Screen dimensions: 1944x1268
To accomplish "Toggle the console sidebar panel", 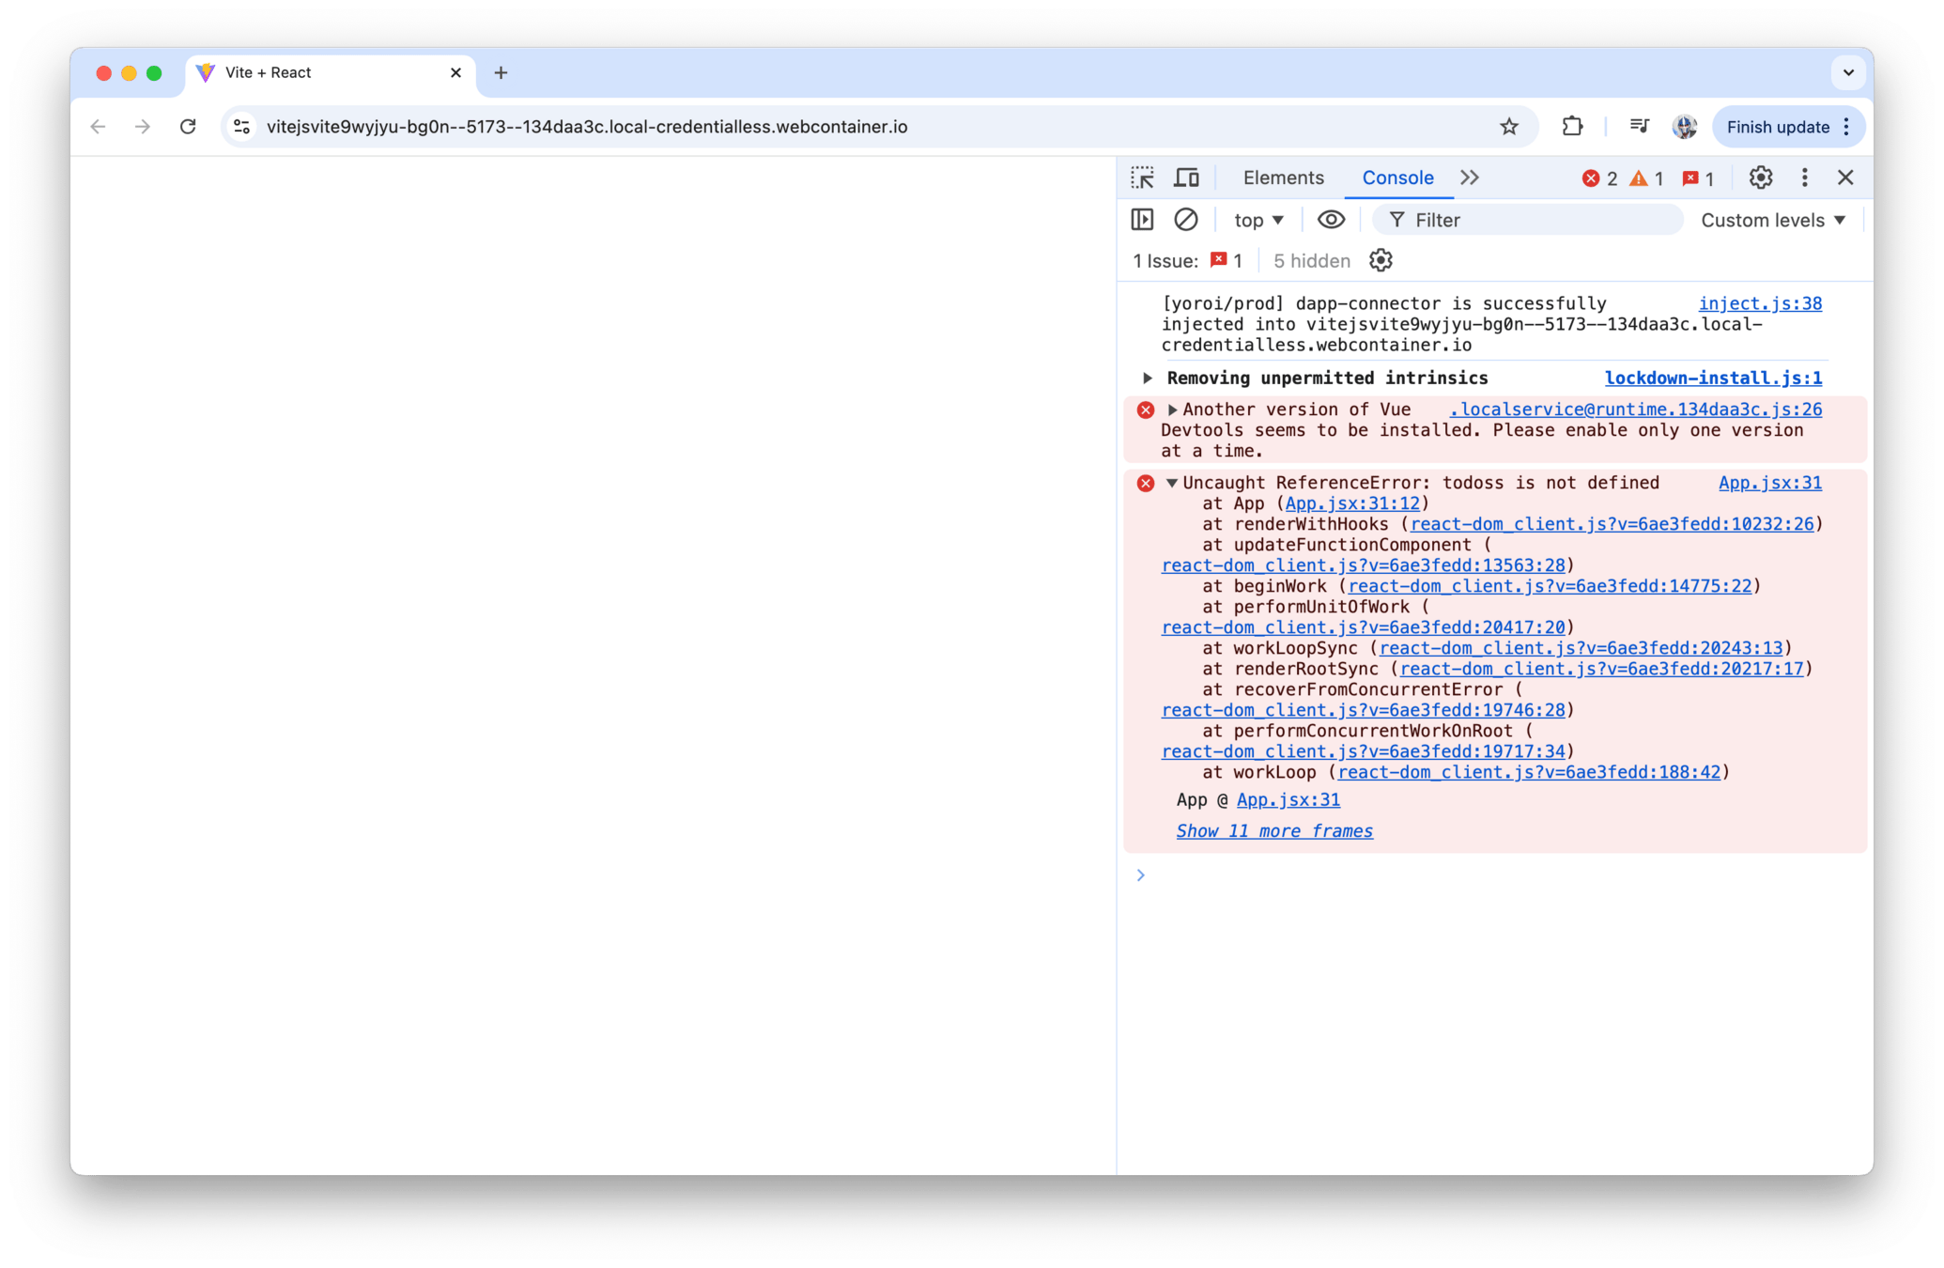I will pyautogui.click(x=1142, y=220).
